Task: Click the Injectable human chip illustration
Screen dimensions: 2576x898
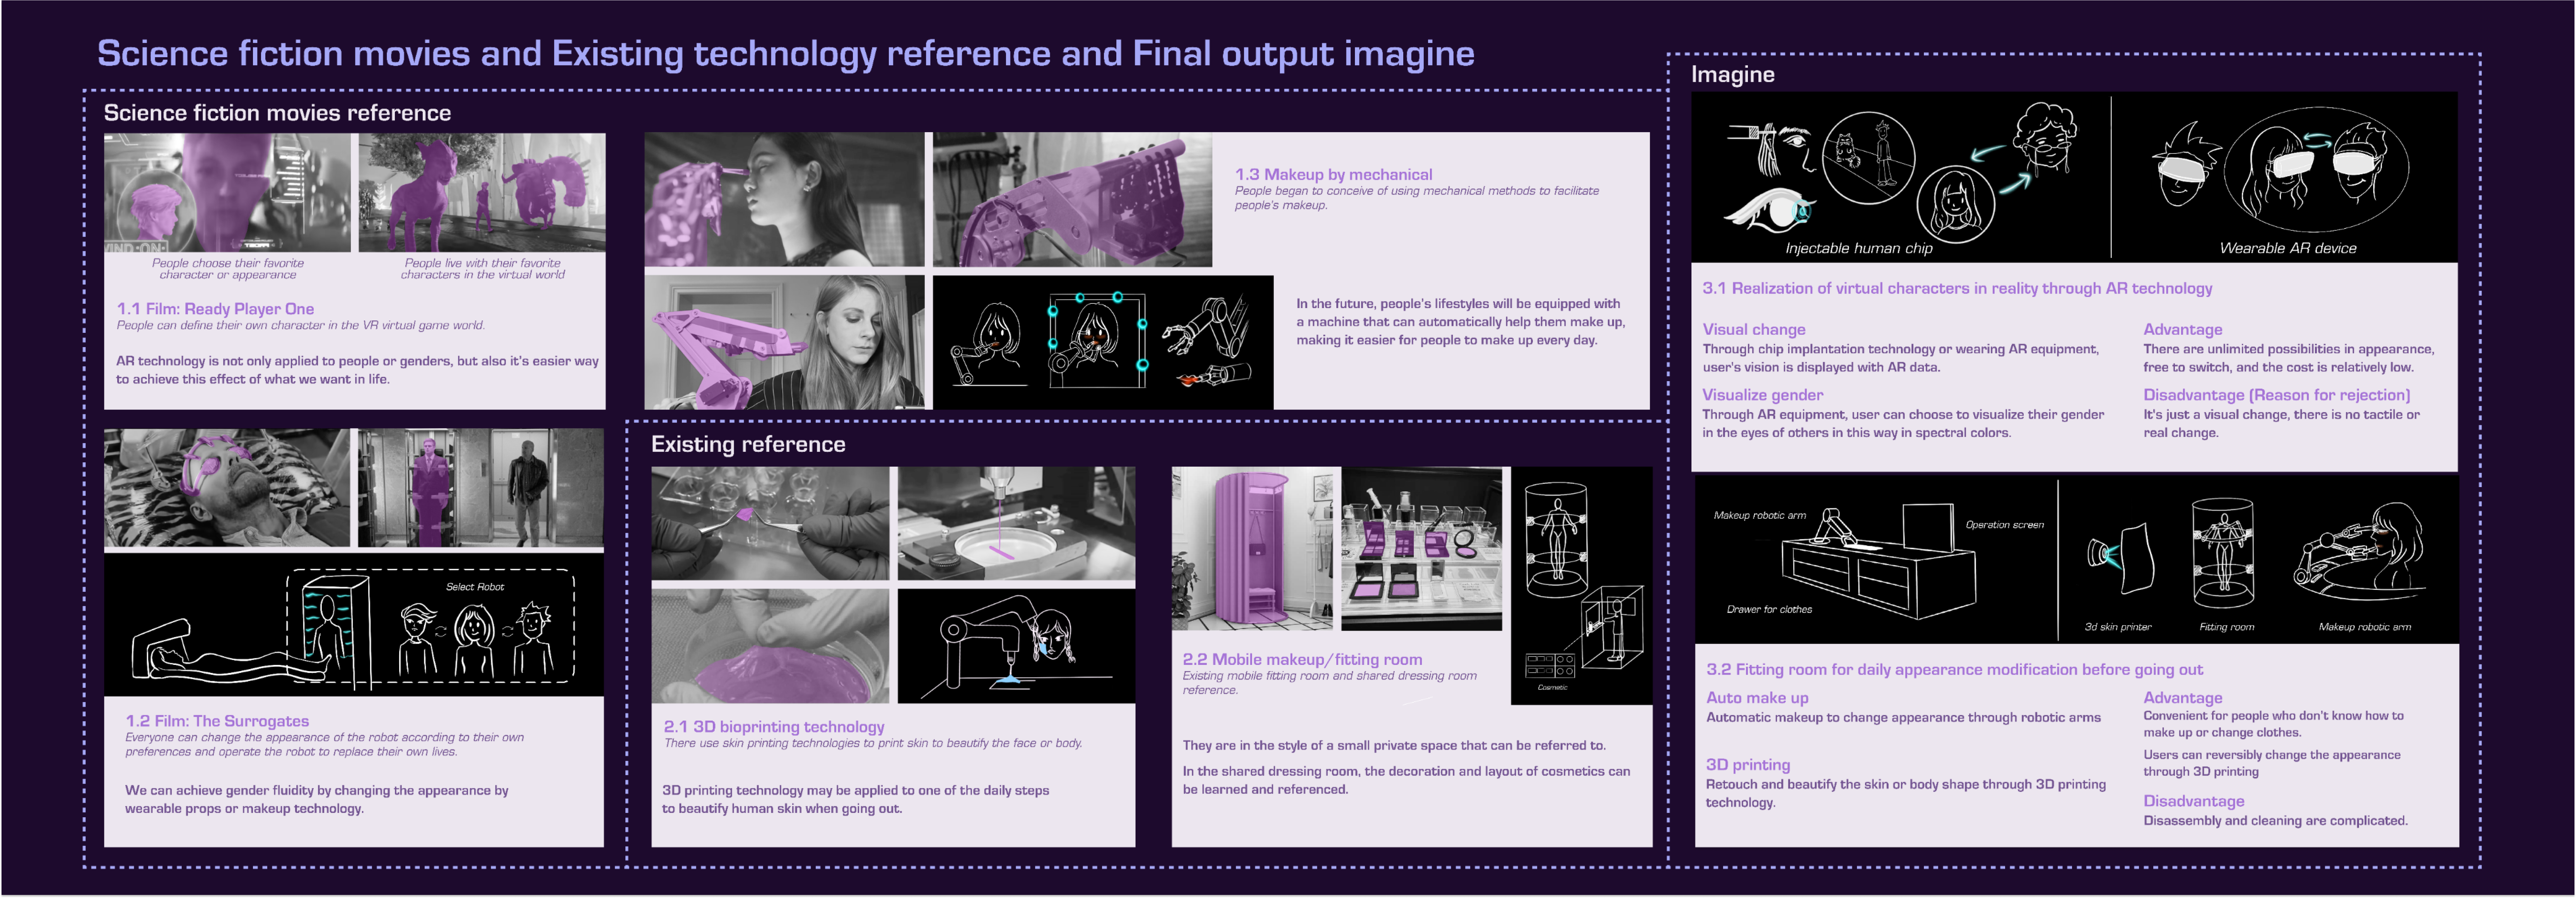Action: pos(1900,175)
